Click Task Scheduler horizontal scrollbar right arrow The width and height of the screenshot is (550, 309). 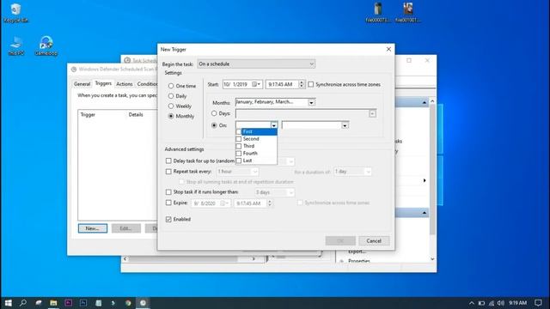click(254, 259)
